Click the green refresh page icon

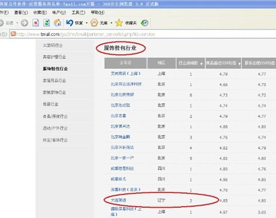pos(47,23)
